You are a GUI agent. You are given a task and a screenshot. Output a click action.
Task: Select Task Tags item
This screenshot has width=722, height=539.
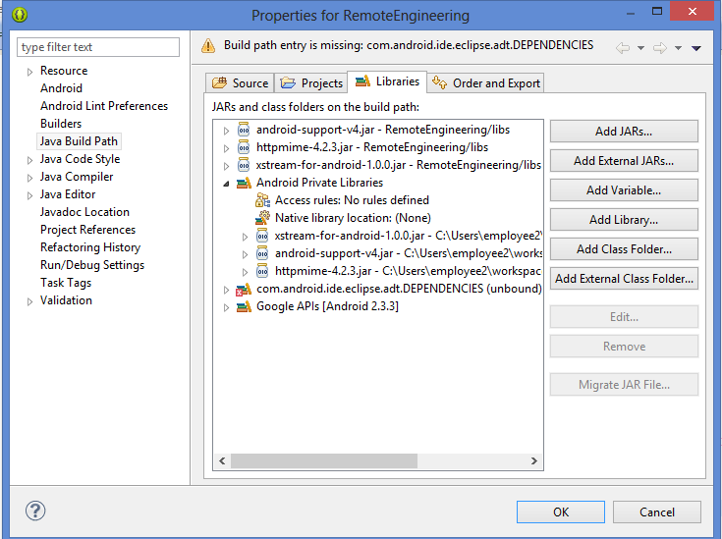point(66,283)
